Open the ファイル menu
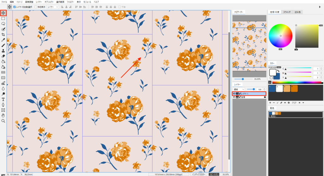Image resolution: width=324 pixels, height=176 pixels. click(4, 2)
